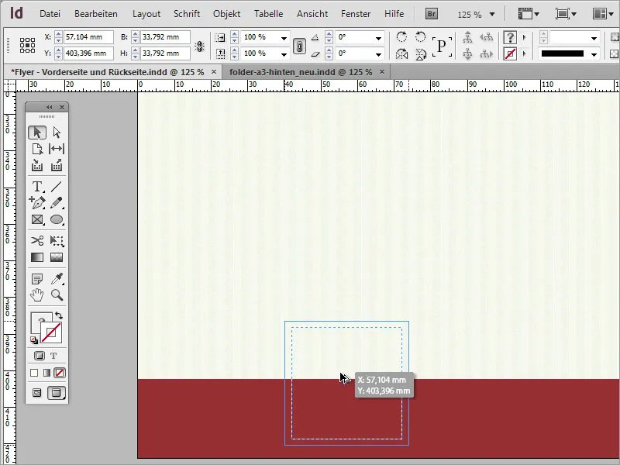This screenshot has height=465, width=620.
Task: Select the Hand tool
Action: coord(37,295)
